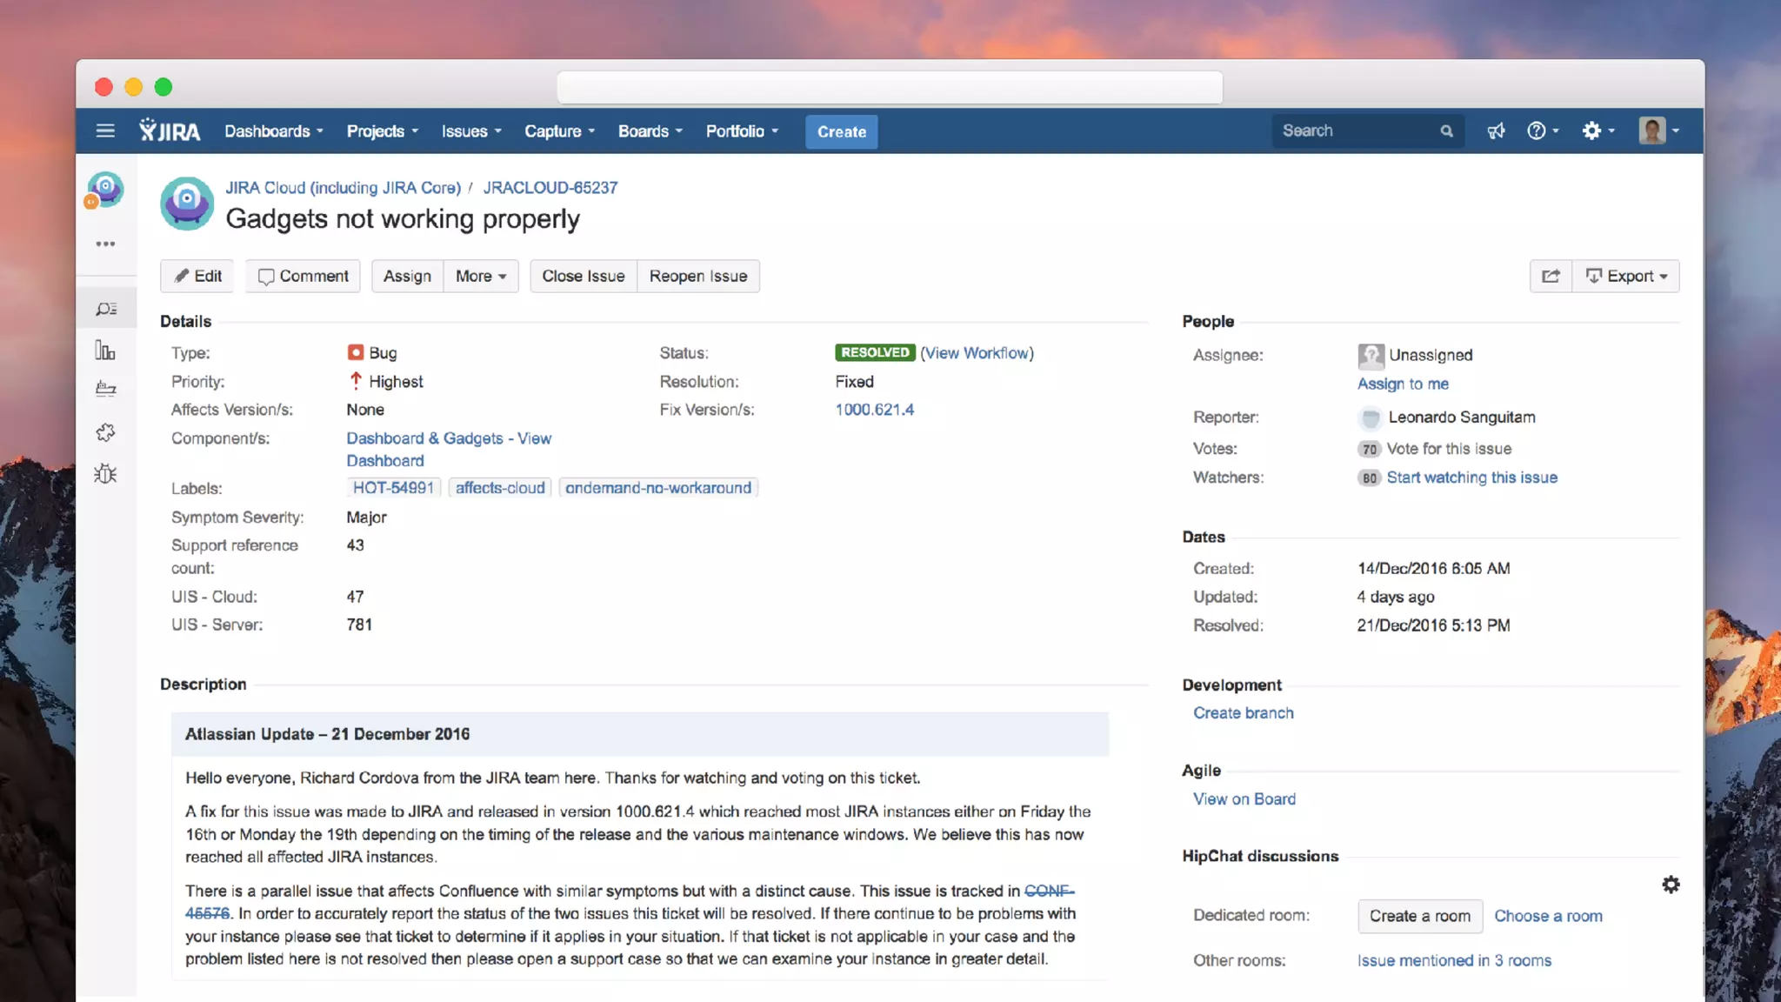This screenshot has height=1002, width=1781.
Task: Open the Dashboards menu
Action: tap(273, 131)
